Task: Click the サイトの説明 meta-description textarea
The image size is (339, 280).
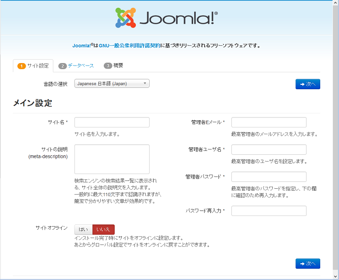Action: pos(112,159)
